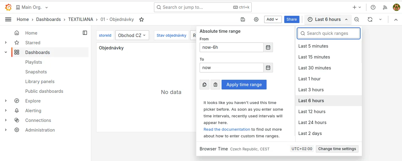This screenshot has width=402, height=161.
Task: Toggle the hamburger navigation menu
Action: click(8, 19)
